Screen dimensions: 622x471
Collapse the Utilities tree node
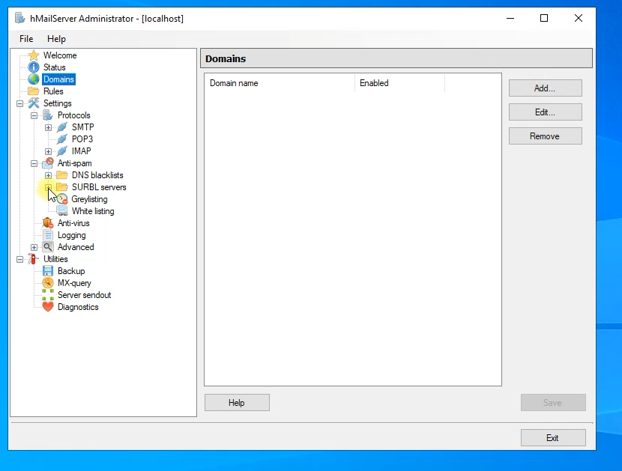[x=19, y=259]
